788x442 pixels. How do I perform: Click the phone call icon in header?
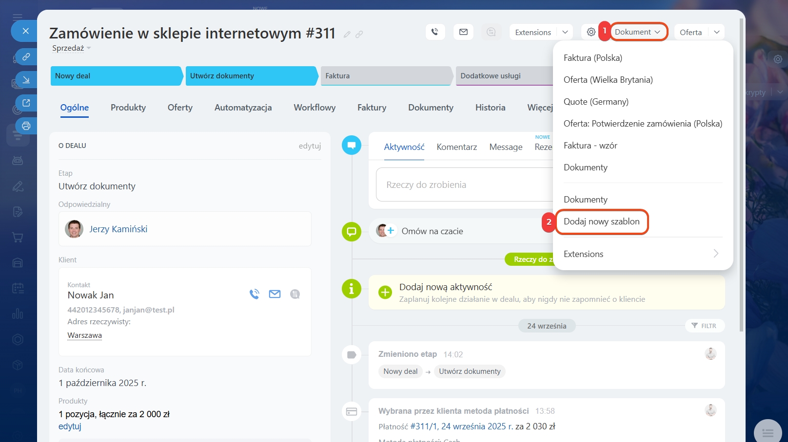[x=435, y=32]
